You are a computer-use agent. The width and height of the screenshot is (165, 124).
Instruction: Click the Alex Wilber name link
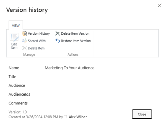coord(78,117)
